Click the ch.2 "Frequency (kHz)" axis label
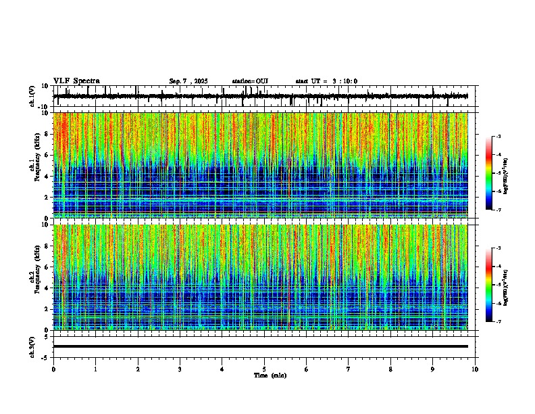 click(x=37, y=269)
